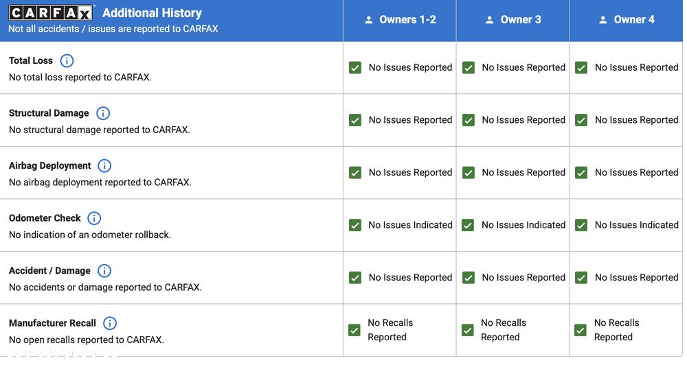Click the Accident / Damage checkmark for Owner 4

[x=581, y=278]
